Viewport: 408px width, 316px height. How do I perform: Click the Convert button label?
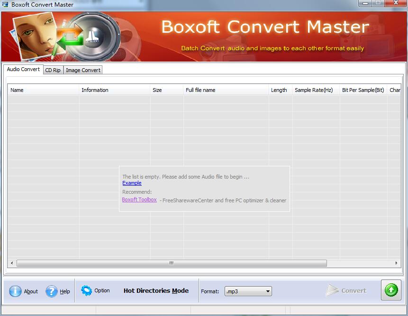click(x=354, y=291)
